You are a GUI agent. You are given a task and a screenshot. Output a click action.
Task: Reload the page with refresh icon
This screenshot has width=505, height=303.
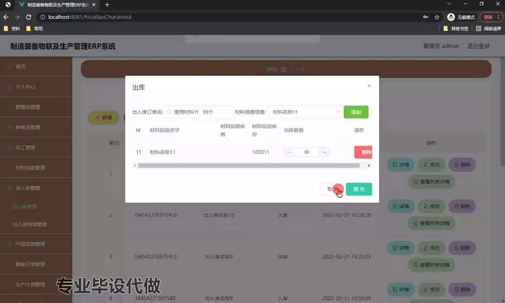29,17
